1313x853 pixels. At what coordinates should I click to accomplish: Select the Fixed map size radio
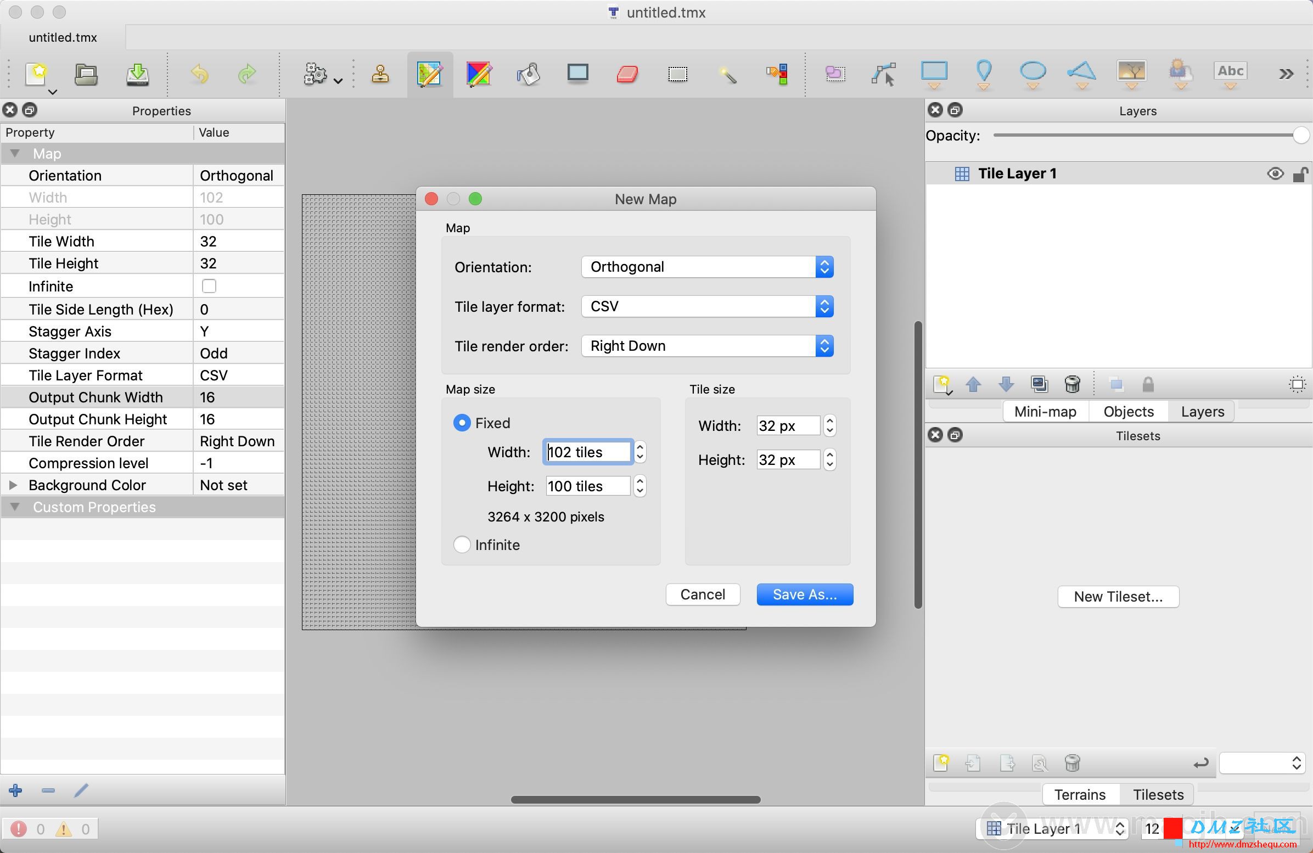tap(462, 423)
